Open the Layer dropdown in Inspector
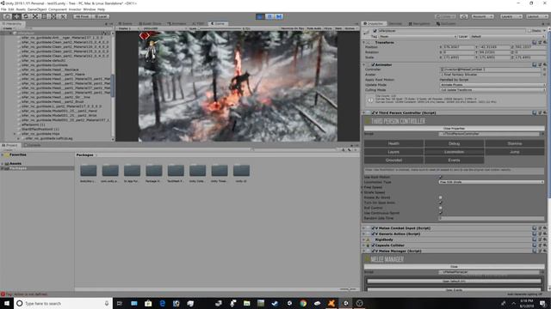The image size is (551, 309). (x=508, y=36)
